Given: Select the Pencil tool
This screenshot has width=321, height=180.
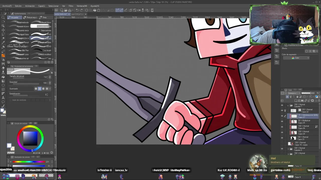Looking at the screenshot, I should coord(3,51).
